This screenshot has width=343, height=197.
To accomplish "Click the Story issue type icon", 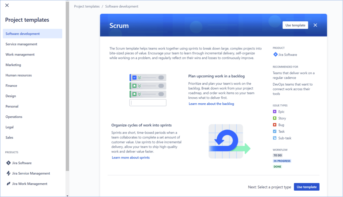I will pyautogui.click(x=275, y=118).
